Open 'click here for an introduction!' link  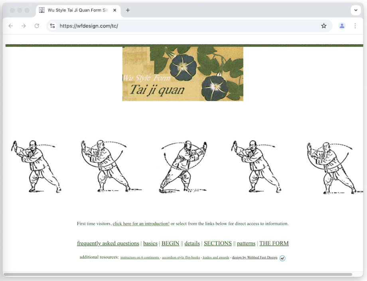point(141,224)
